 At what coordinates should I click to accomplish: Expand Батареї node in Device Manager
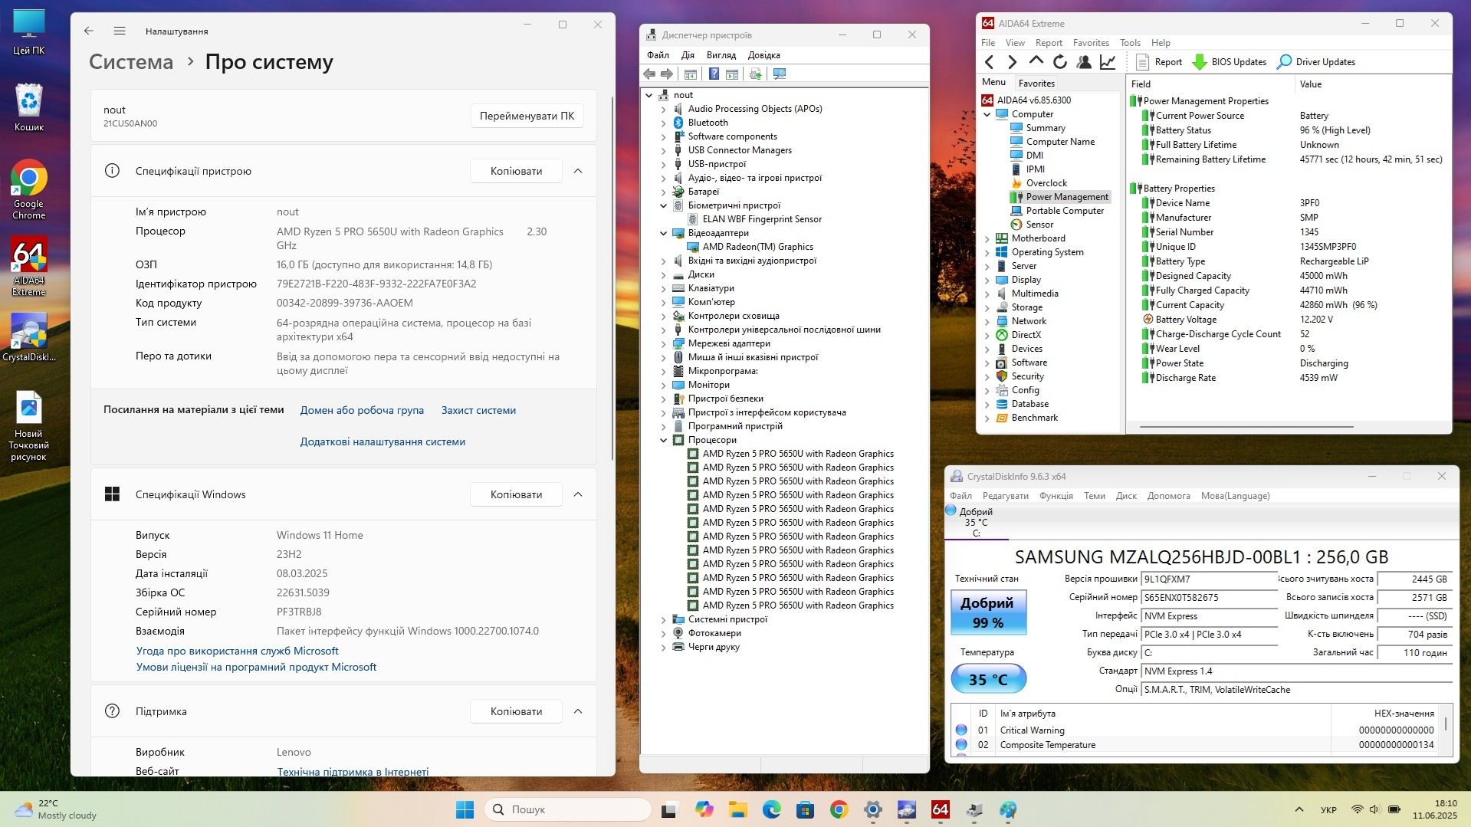click(x=664, y=192)
